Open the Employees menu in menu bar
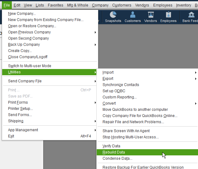The height and width of the screenshot is (169, 198). click(163, 5)
